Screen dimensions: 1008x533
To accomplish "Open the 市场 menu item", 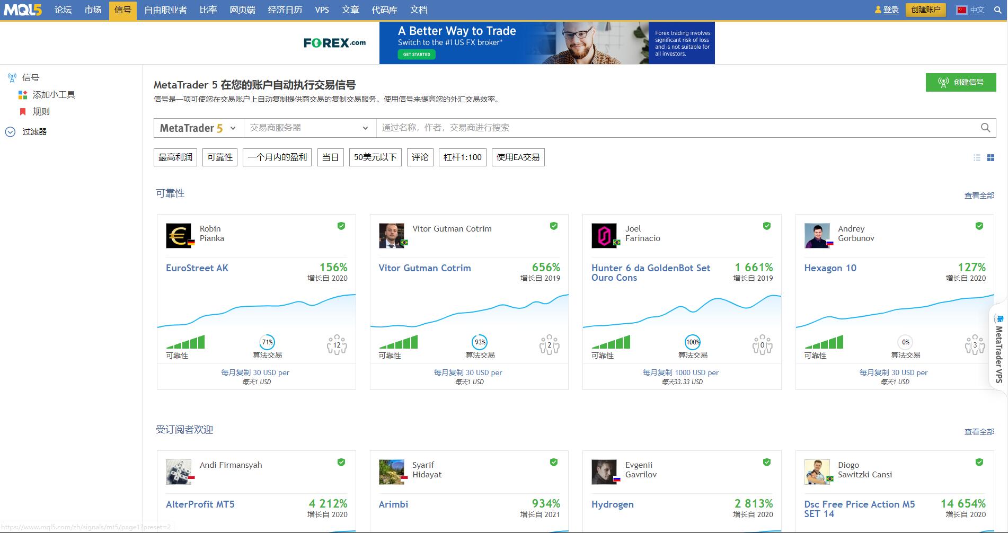I will point(93,10).
